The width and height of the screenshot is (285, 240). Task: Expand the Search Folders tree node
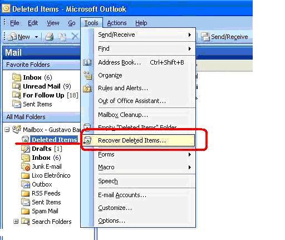tap(16, 222)
